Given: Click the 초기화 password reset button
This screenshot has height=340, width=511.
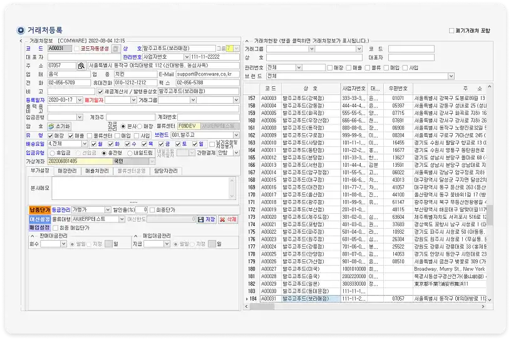Looking at the screenshot, I should (x=59, y=126).
